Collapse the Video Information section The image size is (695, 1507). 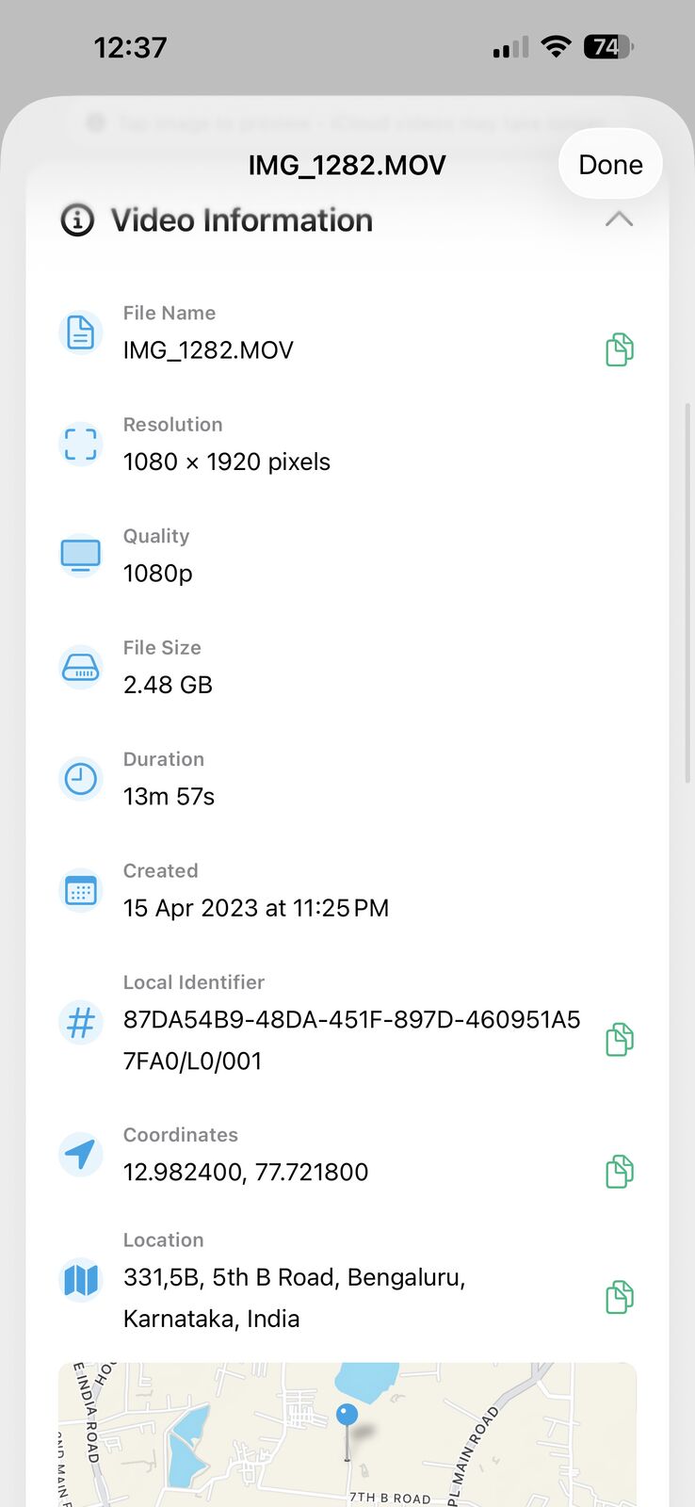(x=619, y=219)
